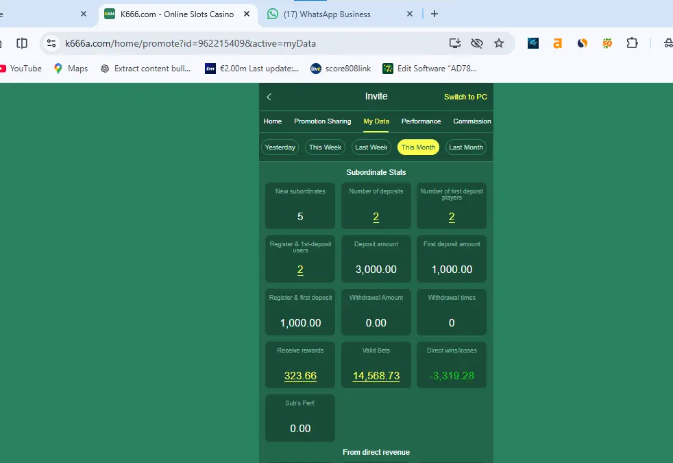Screen dimensions: 673x463
Task: Open the Commission tab
Action: pyautogui.click(x=472, y=121)
